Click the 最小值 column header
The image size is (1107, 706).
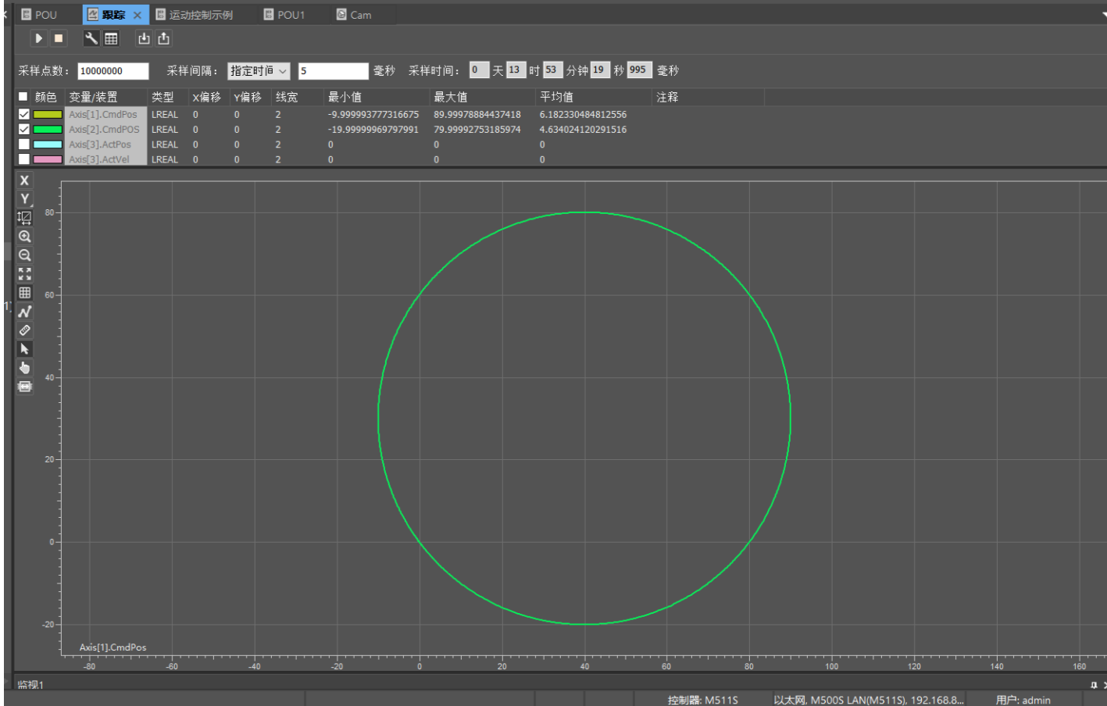(x=377, y=97)
